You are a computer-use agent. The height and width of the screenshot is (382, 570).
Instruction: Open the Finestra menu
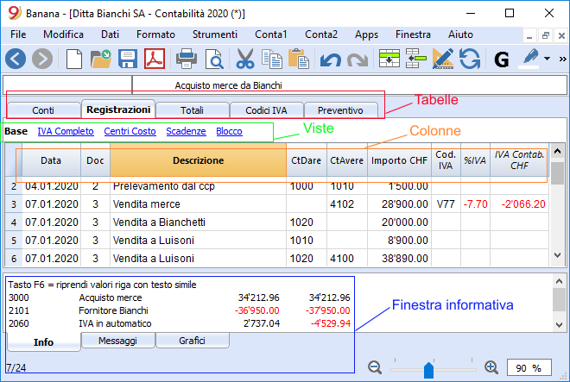point(413,34)
